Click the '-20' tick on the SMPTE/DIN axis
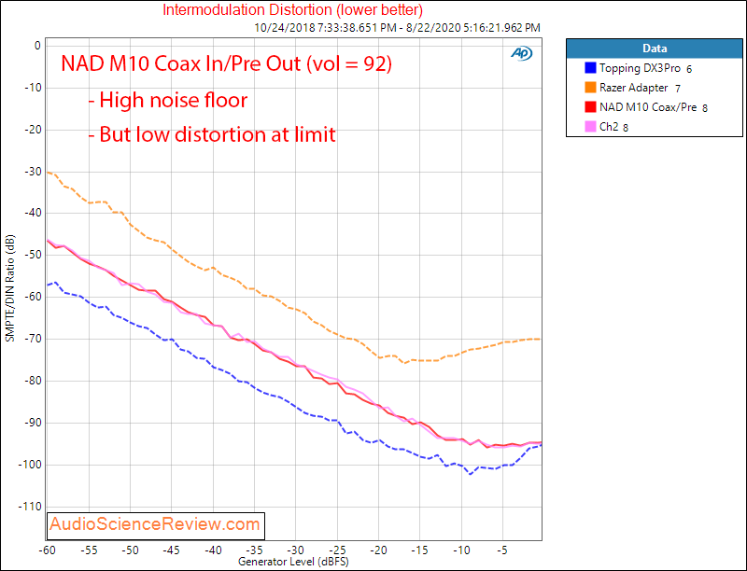747x571 pixels. point(33,130)
